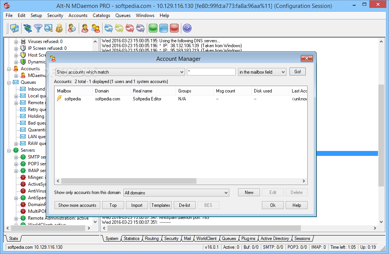Screen dimensions: 389x254
Task: Open Account Manager two-users toolbar icon
Action: [x=95, y=28]
